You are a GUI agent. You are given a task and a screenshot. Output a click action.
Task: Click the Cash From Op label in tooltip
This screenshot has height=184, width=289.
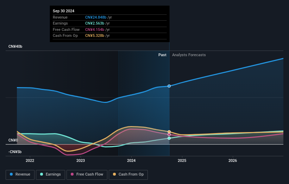(65, 36)
